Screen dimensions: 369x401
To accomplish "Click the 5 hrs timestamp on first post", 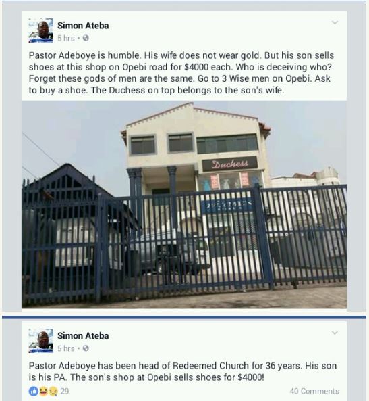I will [x=66, y=38].
